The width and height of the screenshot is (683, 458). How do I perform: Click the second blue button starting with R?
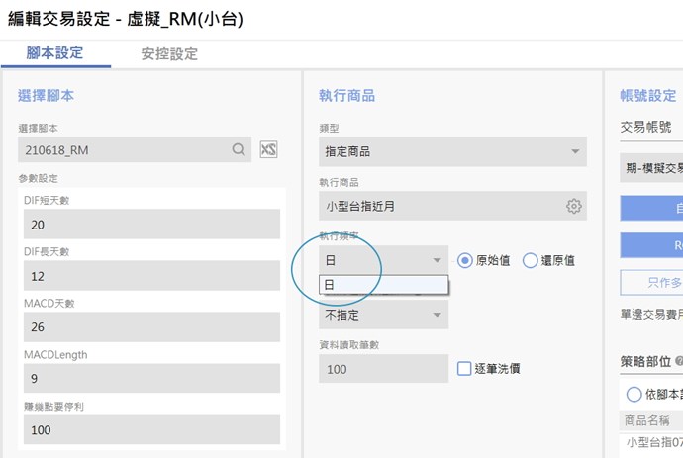coord(651,245)
